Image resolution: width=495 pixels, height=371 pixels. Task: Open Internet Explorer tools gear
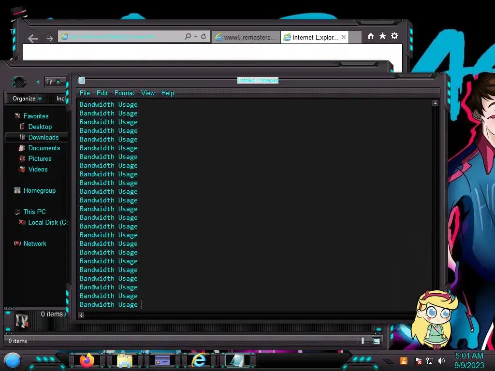coord(394,36)
